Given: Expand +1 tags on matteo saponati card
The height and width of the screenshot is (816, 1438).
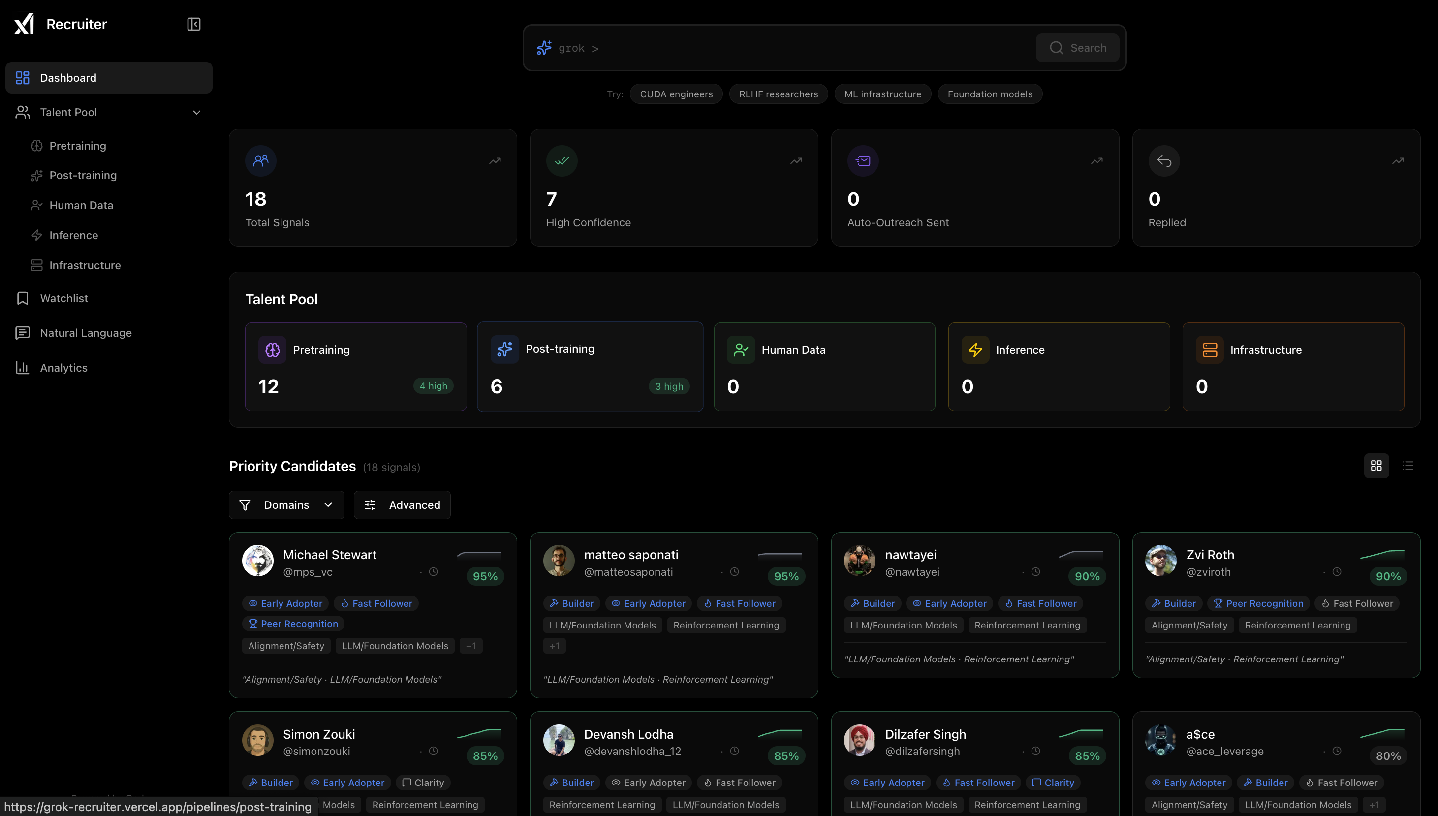Looking at the screenshot, I should (x=554, y=646).
